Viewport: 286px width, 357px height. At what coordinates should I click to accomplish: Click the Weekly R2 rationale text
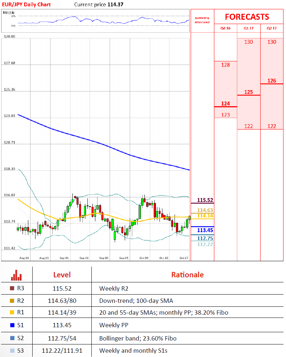pos(114,289)
